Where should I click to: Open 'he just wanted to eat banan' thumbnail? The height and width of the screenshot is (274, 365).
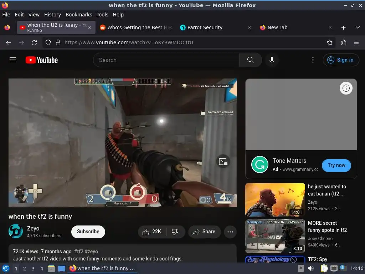[x=275, y=200]
